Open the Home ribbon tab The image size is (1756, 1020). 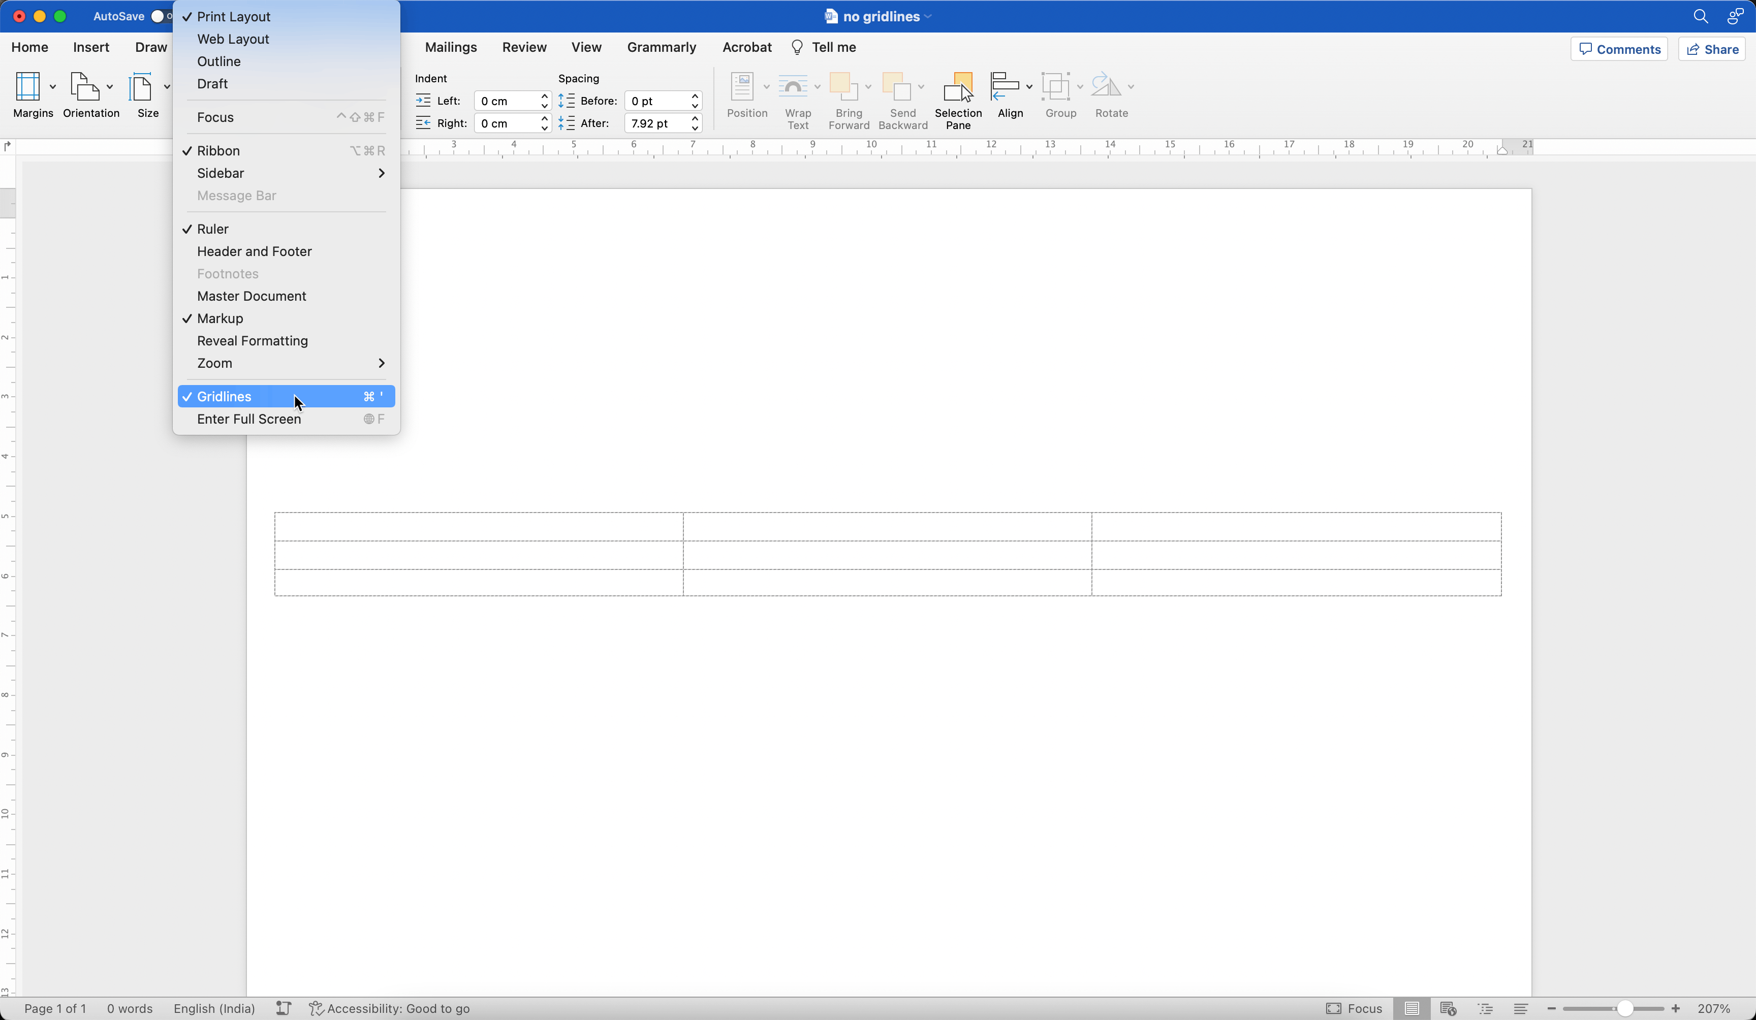[30, 47]
